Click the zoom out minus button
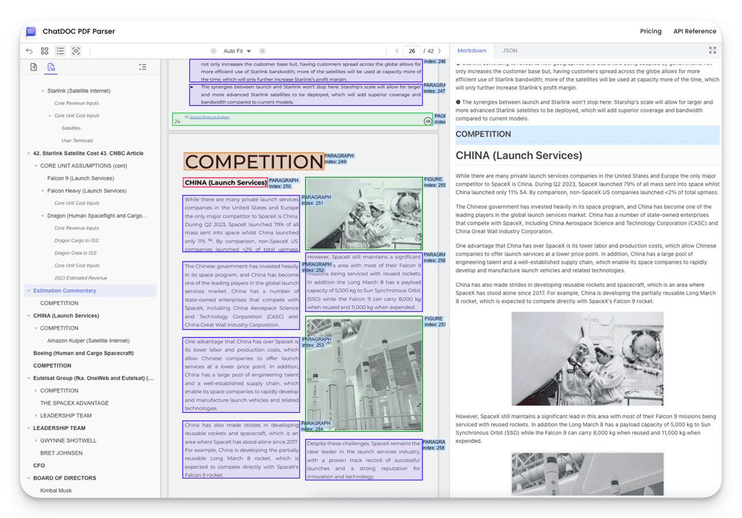 point(213,51)
